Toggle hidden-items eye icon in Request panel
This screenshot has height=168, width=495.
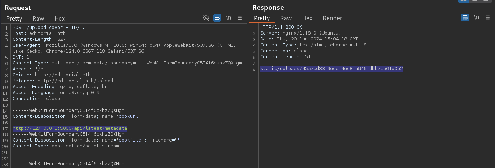pyautogui.click(x=206, y=18)
